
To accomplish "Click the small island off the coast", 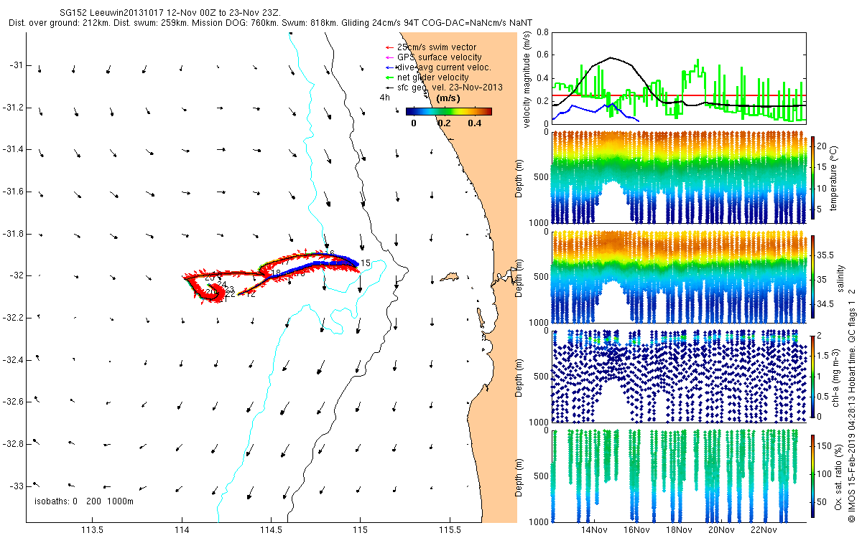I will click(x=450, y=276).
